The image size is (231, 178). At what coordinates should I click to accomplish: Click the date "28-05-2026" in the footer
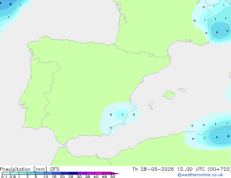[157, 169]
